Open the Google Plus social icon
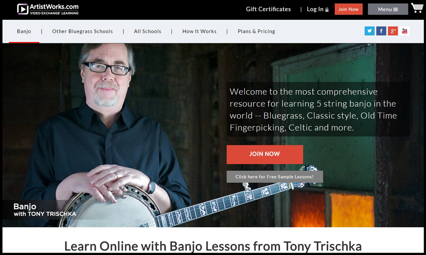This screenshot has height=255, width=426. click(393, 31)
